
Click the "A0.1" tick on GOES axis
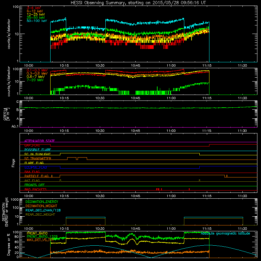pyautogui.click(x=15, y=127)
